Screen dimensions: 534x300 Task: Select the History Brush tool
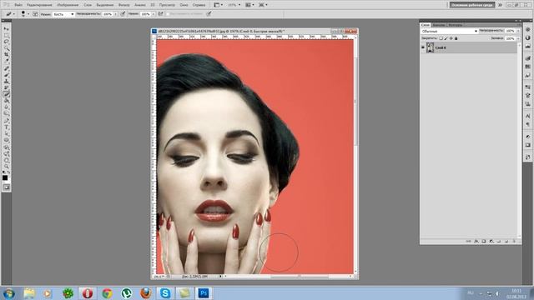coord(7,88)
